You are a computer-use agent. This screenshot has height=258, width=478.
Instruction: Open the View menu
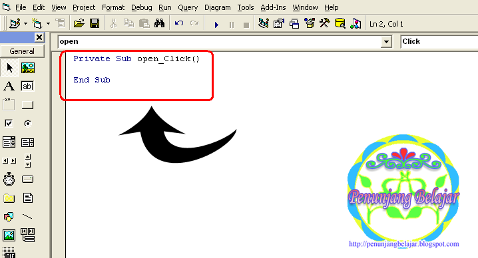[59, 7]
